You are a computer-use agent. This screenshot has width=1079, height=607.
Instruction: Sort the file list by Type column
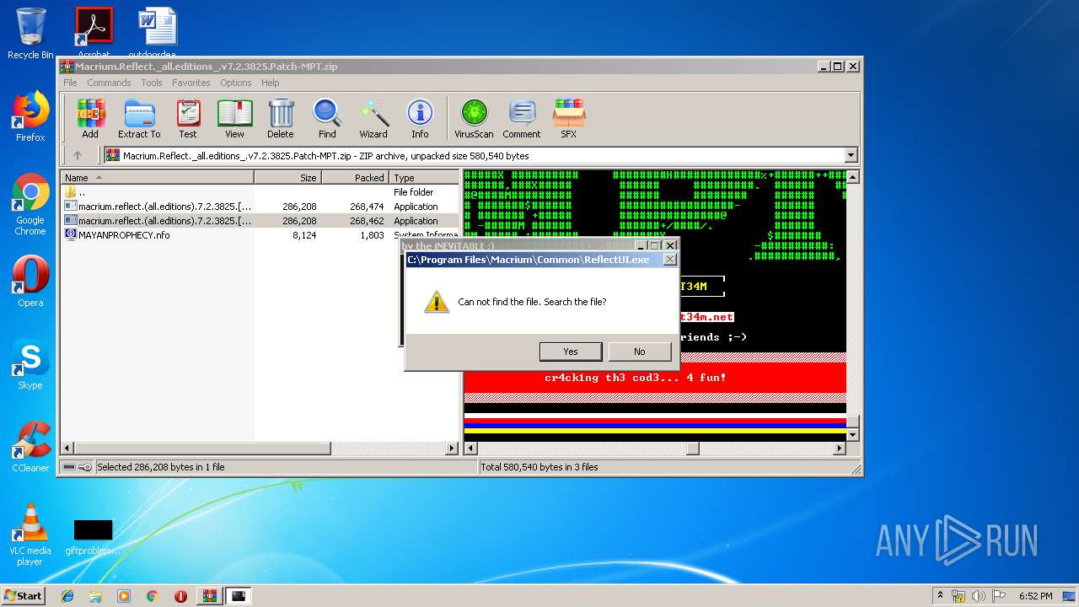[x=424, y=178]
